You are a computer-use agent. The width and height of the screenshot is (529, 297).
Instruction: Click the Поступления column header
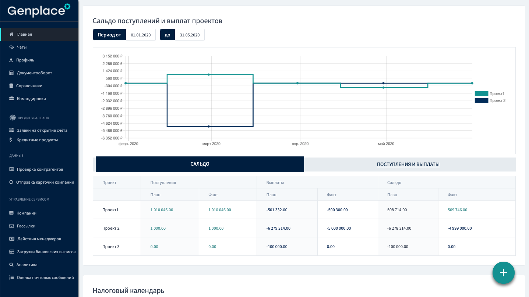click(x=163, y=183)
